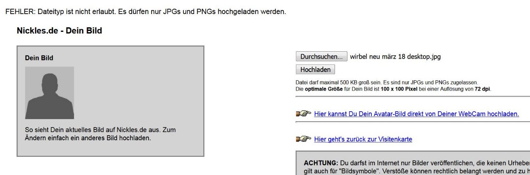Click the bold Dein Bild label in gray panel
530x175 pixels.
coord(39,58)
